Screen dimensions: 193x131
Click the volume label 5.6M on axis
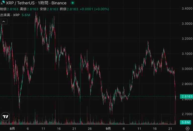point(186,122)
